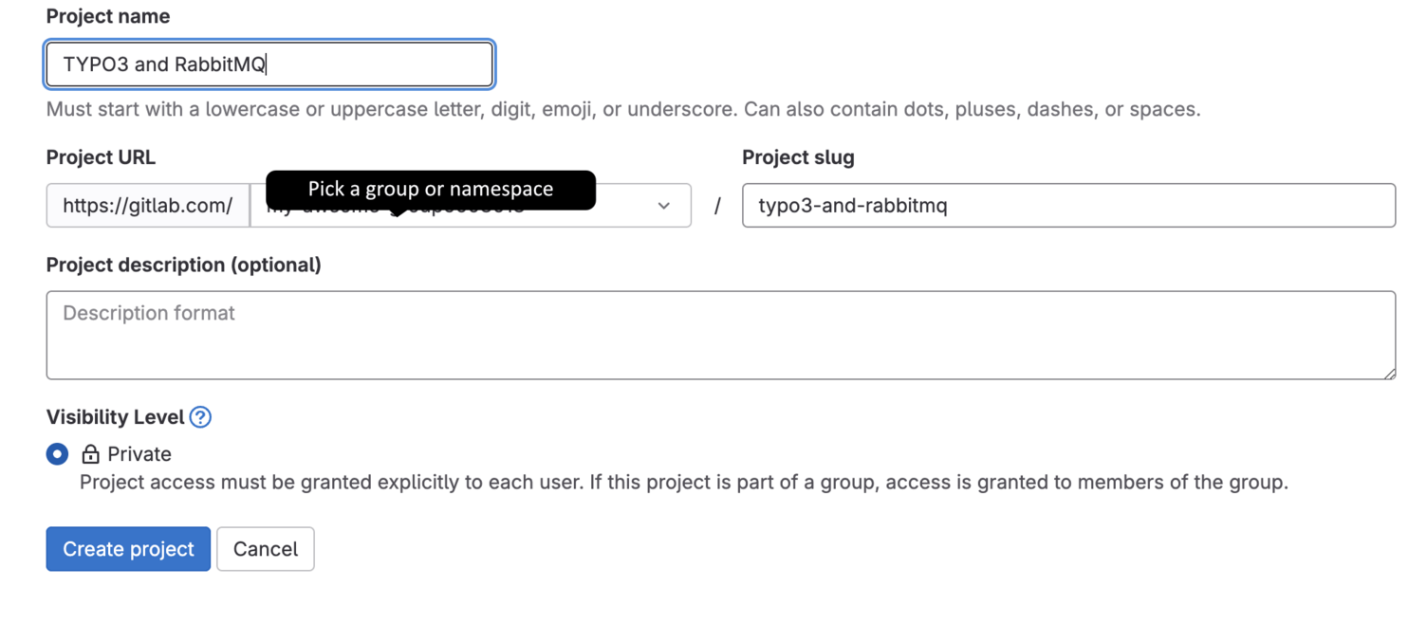Screen dimensions: 1427x623
Task: Click the Create project button
Action: coord(127,548)
